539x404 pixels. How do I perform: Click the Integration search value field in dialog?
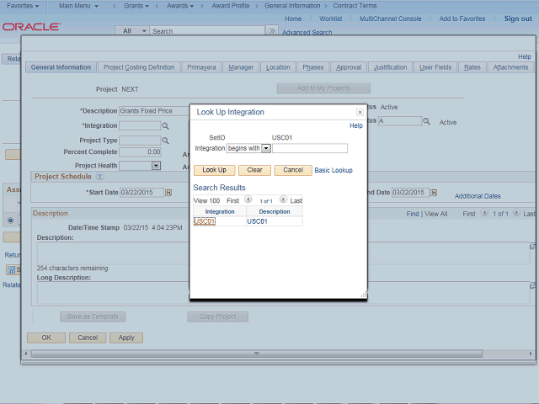click(310, 148)
